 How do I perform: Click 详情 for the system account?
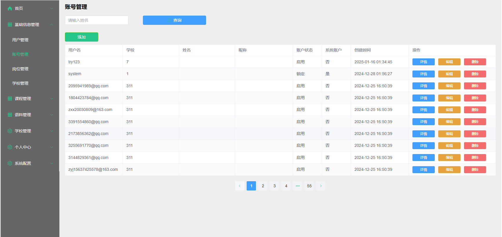(x=423, y=74)
